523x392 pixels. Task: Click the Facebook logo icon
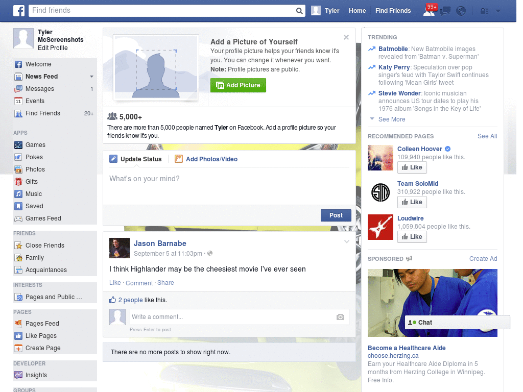pos(19,11)
